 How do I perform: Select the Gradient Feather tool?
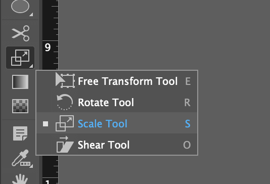(20, 106)
